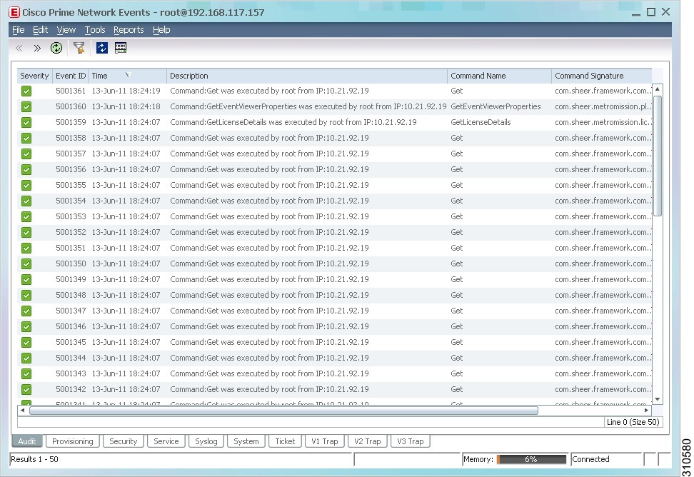
Task: Go to the next events page
Action: point(37,48)
